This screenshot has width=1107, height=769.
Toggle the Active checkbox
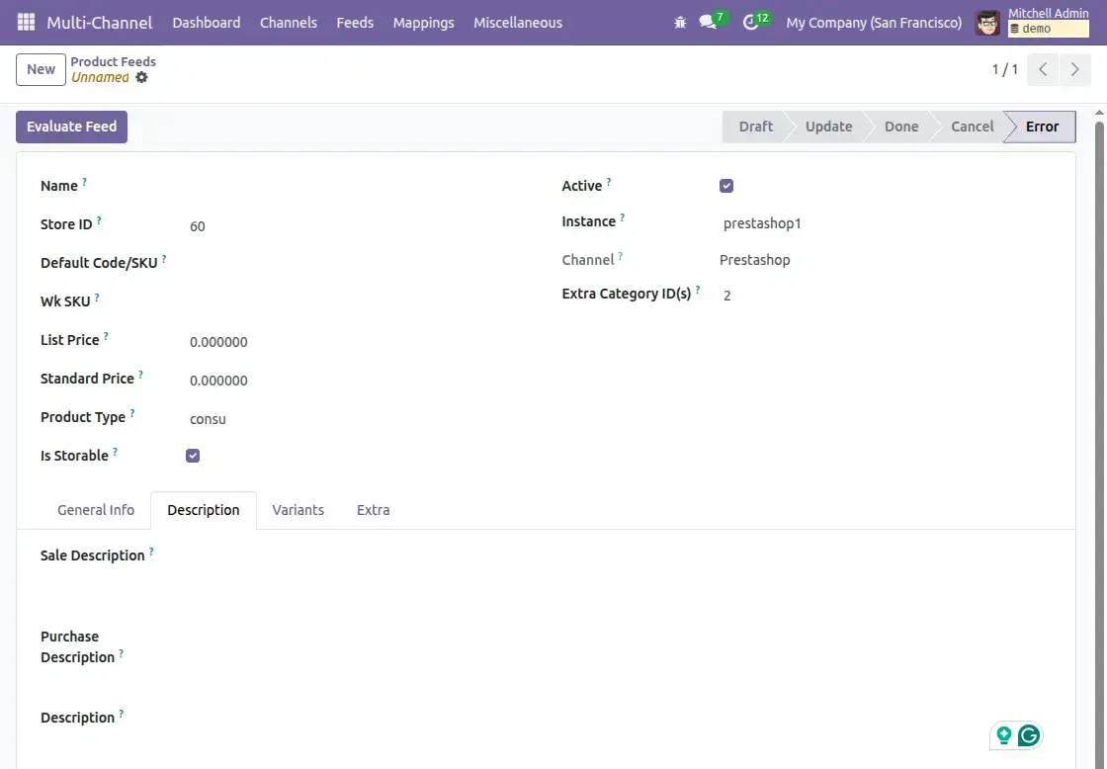726,186
